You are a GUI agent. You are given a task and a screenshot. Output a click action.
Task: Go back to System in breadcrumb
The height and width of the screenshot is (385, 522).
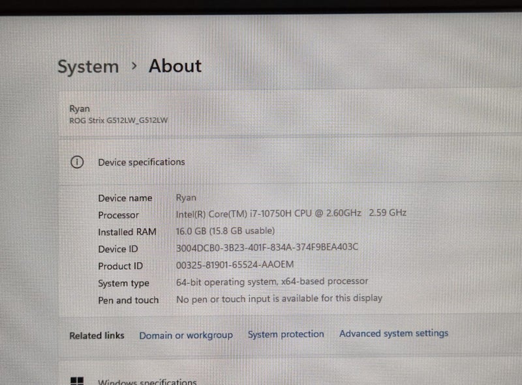(88, 67)
